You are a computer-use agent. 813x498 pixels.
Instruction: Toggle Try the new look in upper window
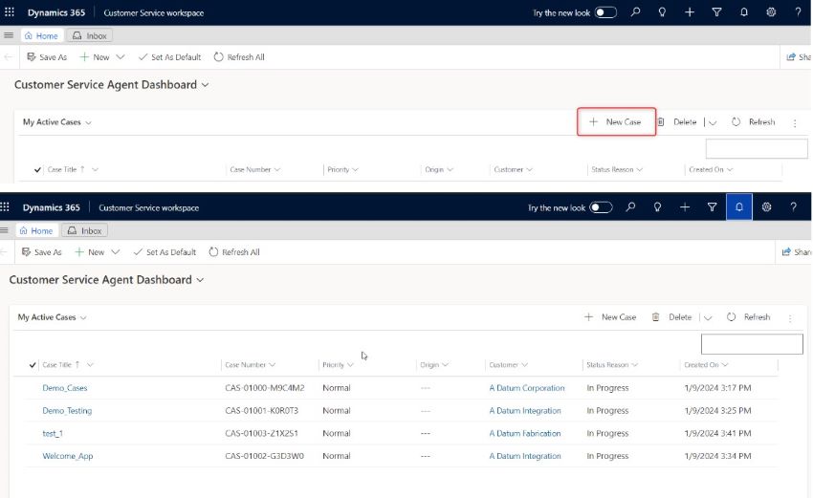pos(605,11)
